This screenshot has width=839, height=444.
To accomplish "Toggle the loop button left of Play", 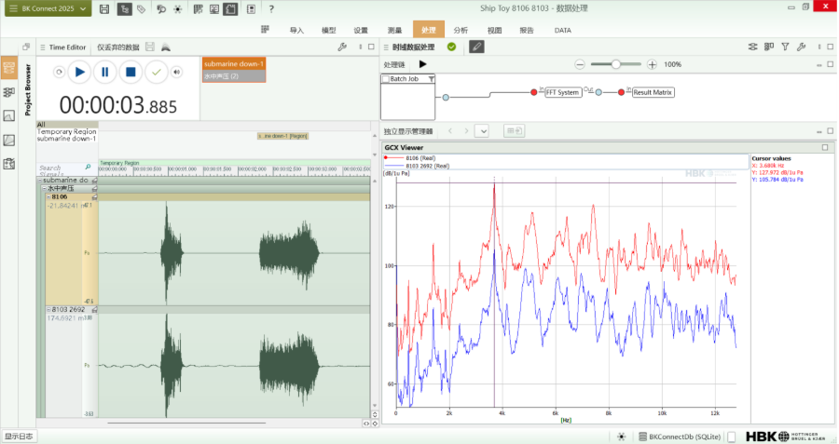I will coord(59,72).
